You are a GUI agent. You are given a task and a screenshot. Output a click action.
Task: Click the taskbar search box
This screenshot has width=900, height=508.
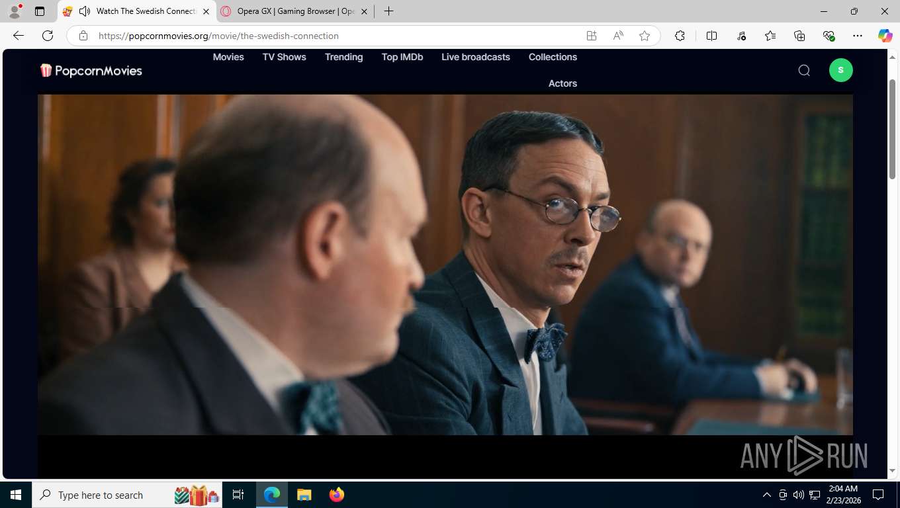pos(127,495)
